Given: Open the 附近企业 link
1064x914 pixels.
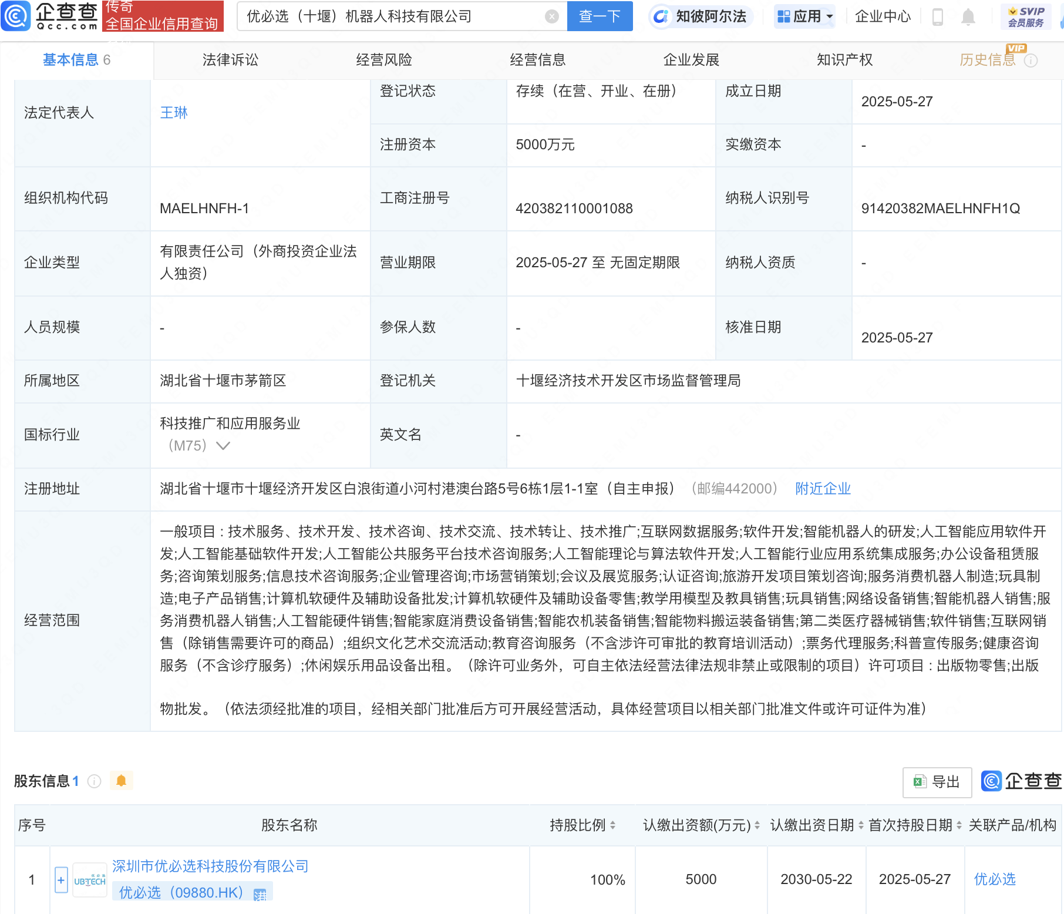Looking at the screenshot, I should click(823, 489).
